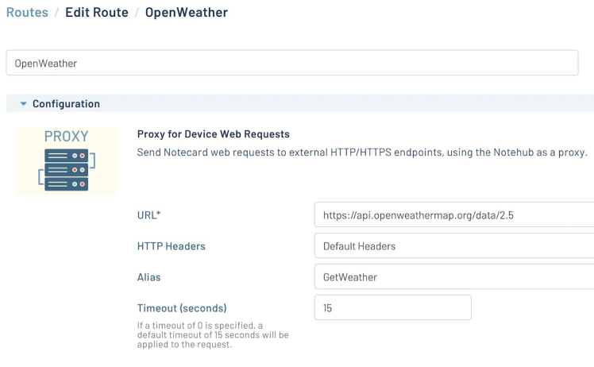Screen dimensions: 594x367
Task: Click the Edit Route breadcrumb
Action: click(97, 13)
